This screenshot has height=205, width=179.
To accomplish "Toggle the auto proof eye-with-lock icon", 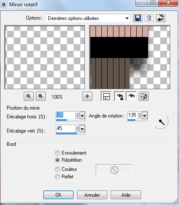I will tap(119, 96).
